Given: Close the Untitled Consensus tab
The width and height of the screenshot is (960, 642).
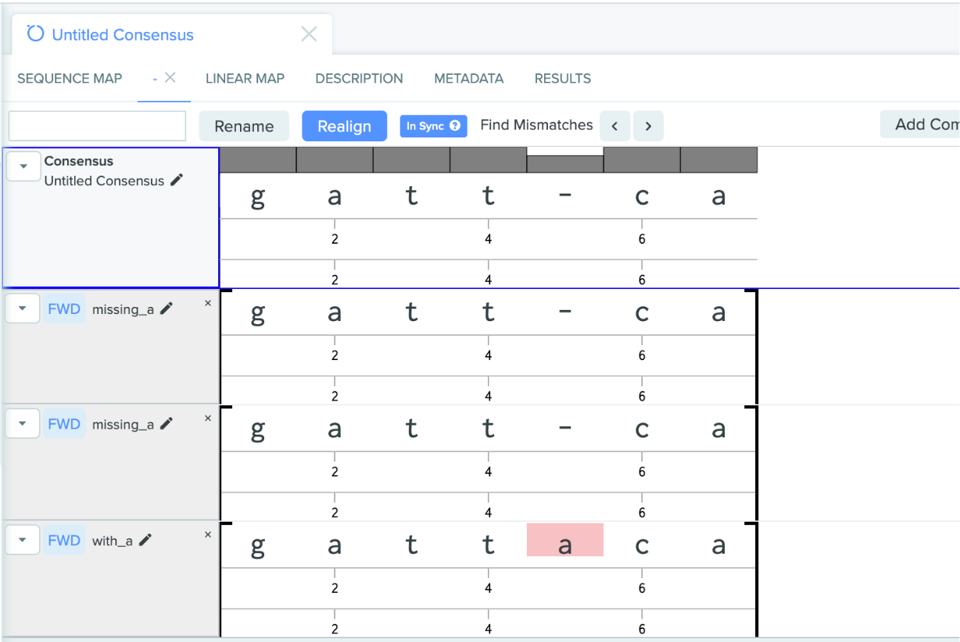Looking at the screenshot, I should pos(309,34).
